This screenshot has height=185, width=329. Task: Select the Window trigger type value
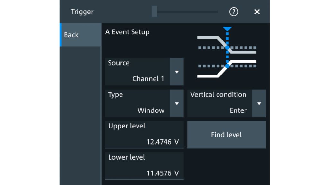coord(151,110)
